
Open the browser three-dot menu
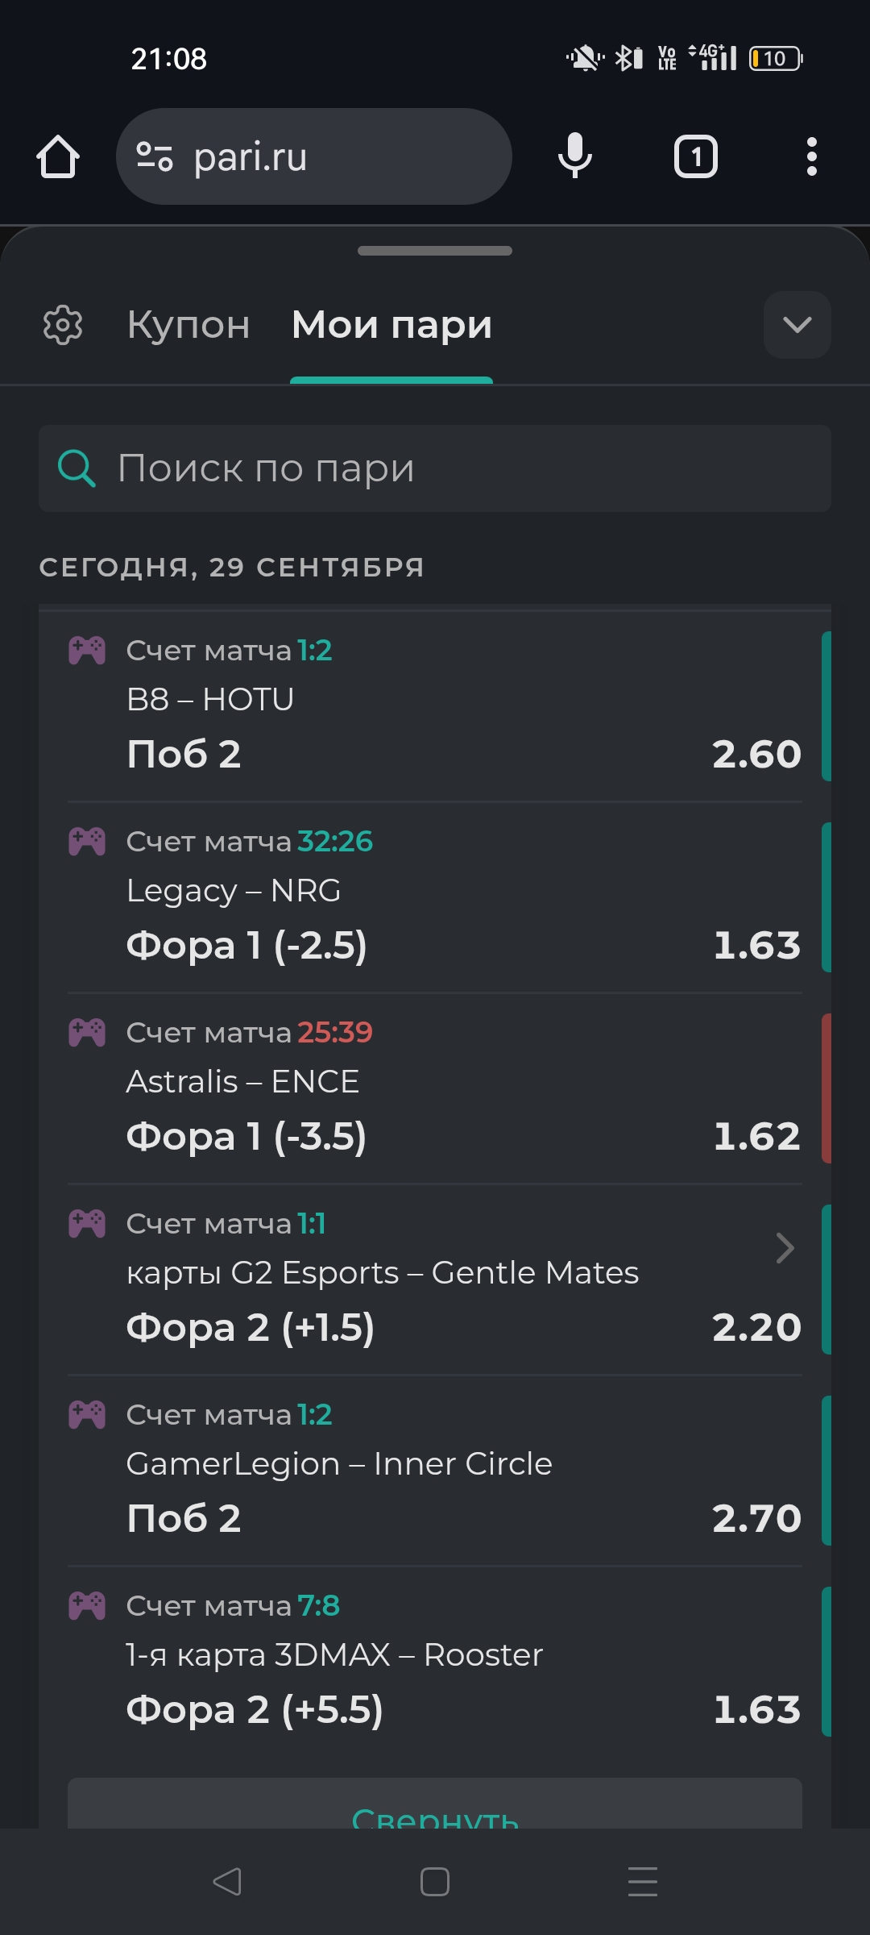pyautogui.click(x=812, y=156)
